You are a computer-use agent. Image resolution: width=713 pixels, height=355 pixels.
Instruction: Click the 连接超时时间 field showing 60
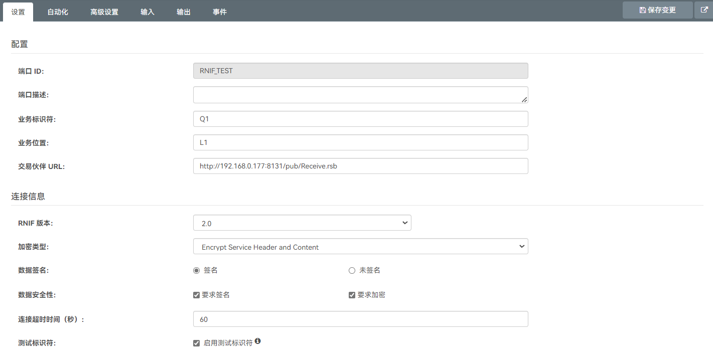pyautogui.click(x=360, y=319)
